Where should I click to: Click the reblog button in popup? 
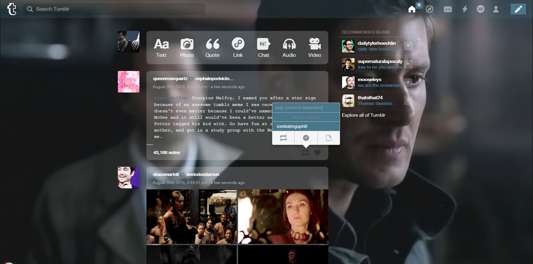pos(283,138)
